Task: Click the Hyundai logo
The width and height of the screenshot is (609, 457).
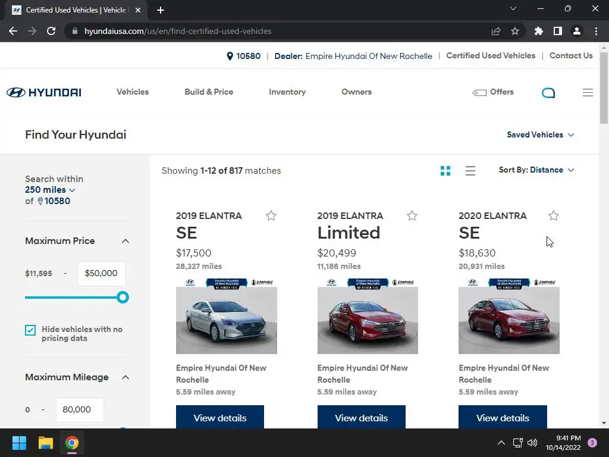Action: pos(44,92)
